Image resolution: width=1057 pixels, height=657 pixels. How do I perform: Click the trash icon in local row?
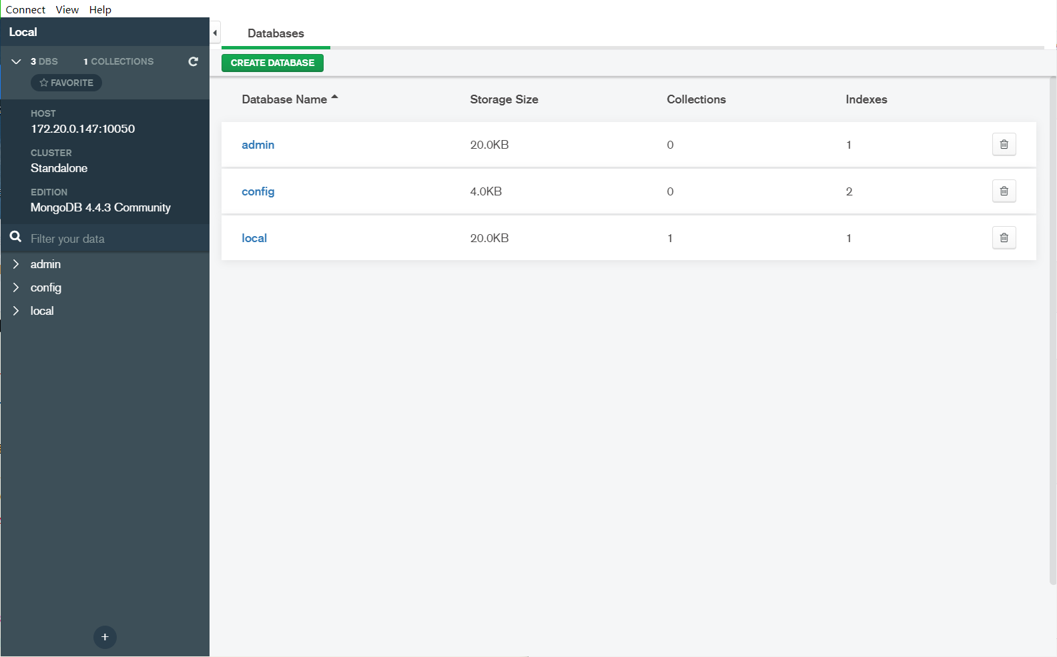point(1004,238)
